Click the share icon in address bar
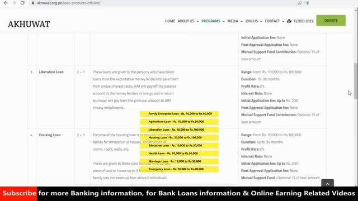The image size is (358, 201). 300,3
